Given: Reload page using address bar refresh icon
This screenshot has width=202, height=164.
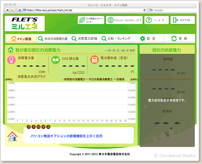Looking at the screenshot, I should [145, 10].
